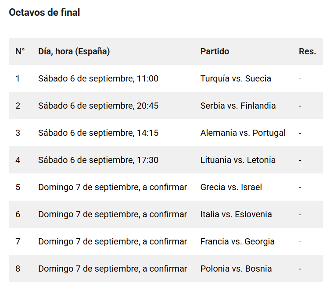Click the "Partido" column header

[x=215, y=51]
